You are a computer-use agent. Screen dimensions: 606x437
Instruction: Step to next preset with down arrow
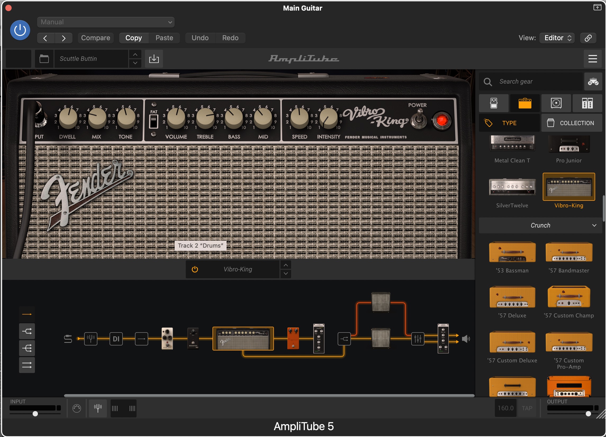135,63
